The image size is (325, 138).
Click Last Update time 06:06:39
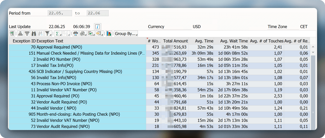click(81, 27)
